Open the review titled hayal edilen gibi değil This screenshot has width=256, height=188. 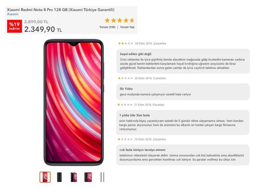[183, 61]
